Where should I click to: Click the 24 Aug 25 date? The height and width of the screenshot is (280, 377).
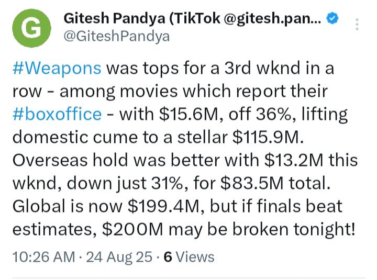pos(119,256)
